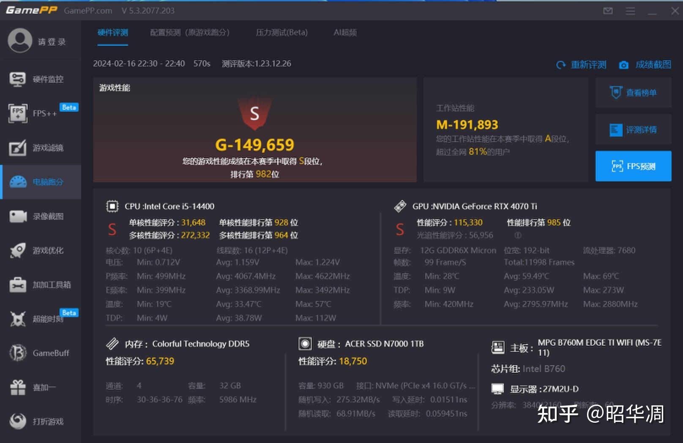This screenshot has height=443, width=683.
Task: Click the 请登录 login link
Action: click(52, 41)
